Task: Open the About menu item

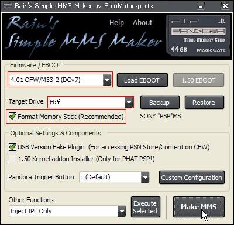Action: [x=142, y=23]
